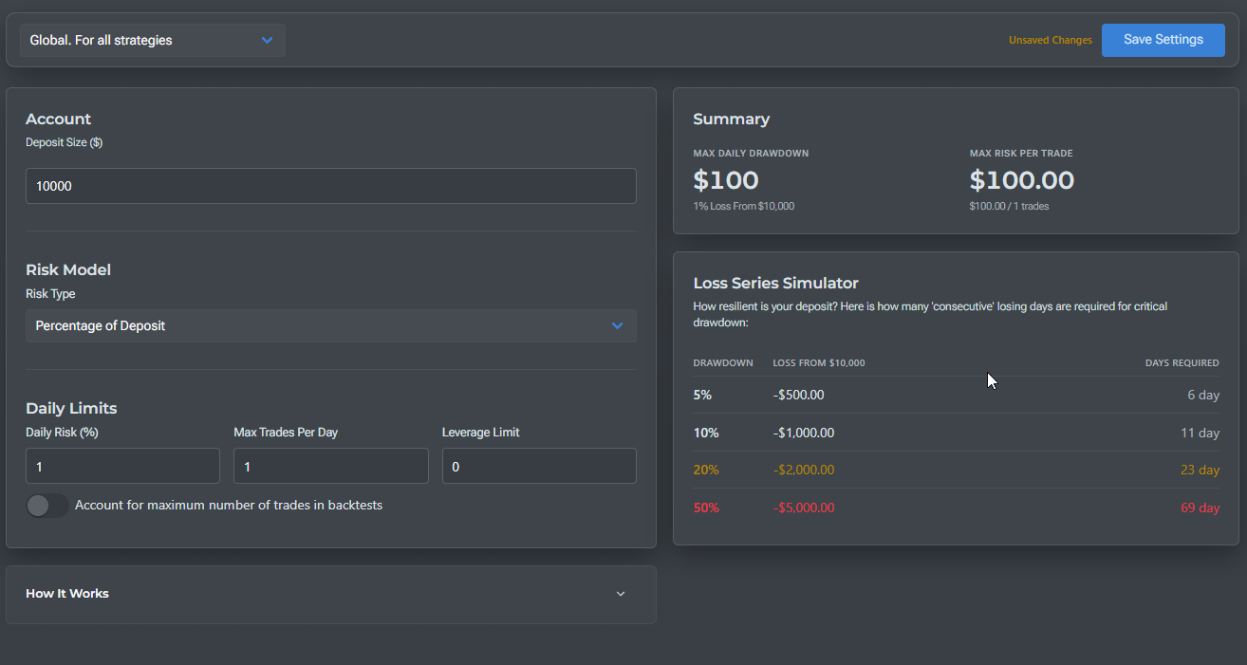1247x665 pixels.
Task: Click the '11 day' days required value
Action: pos(1200,433)
